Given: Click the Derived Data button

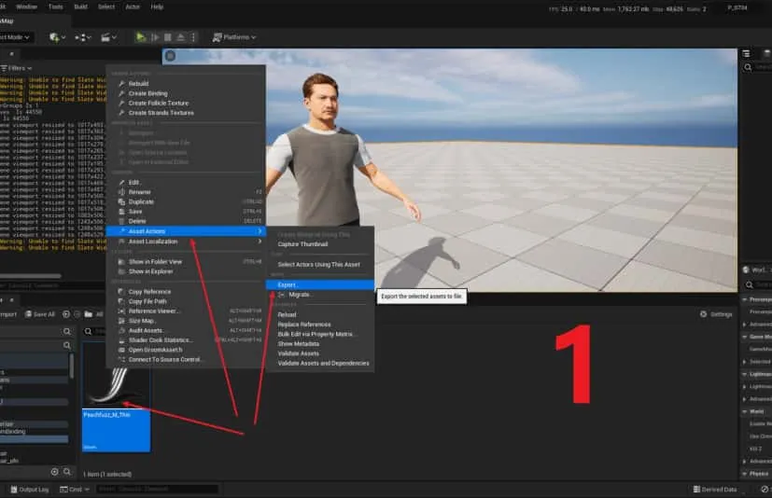Looking at the screenshot, I should pyautogui.click(x=715, y=490).
